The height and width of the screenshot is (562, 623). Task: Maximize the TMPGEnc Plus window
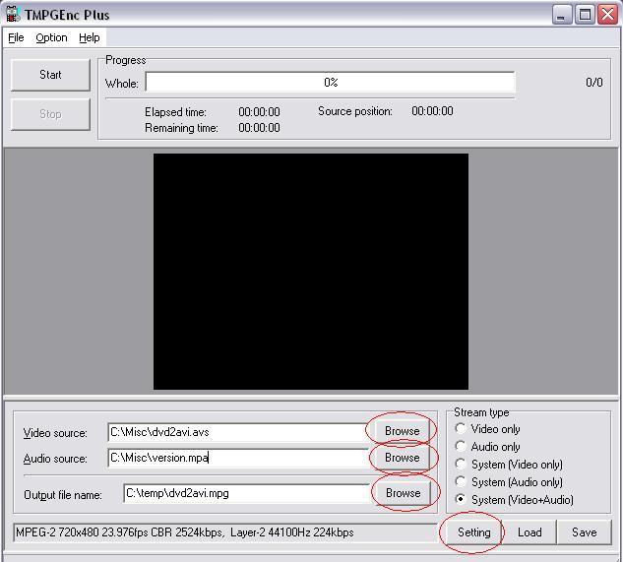coord(585,15)
